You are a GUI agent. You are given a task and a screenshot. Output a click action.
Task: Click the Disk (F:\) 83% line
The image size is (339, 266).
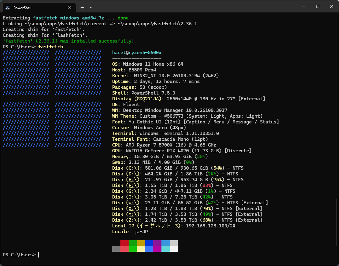pos(172,185)
